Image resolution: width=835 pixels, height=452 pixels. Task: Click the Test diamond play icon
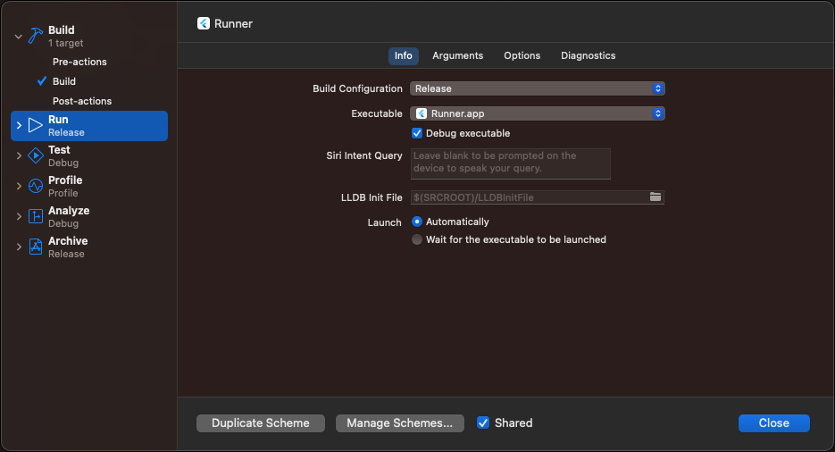click(35, 155)
